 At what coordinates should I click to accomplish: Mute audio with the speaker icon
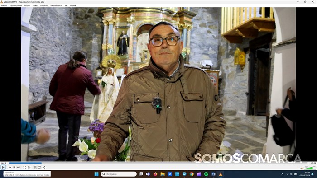[302, 169]
